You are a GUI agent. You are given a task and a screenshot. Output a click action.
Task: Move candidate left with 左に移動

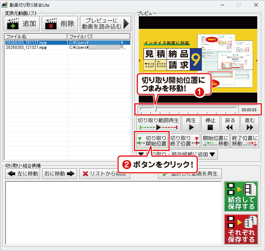pos(23,174)
